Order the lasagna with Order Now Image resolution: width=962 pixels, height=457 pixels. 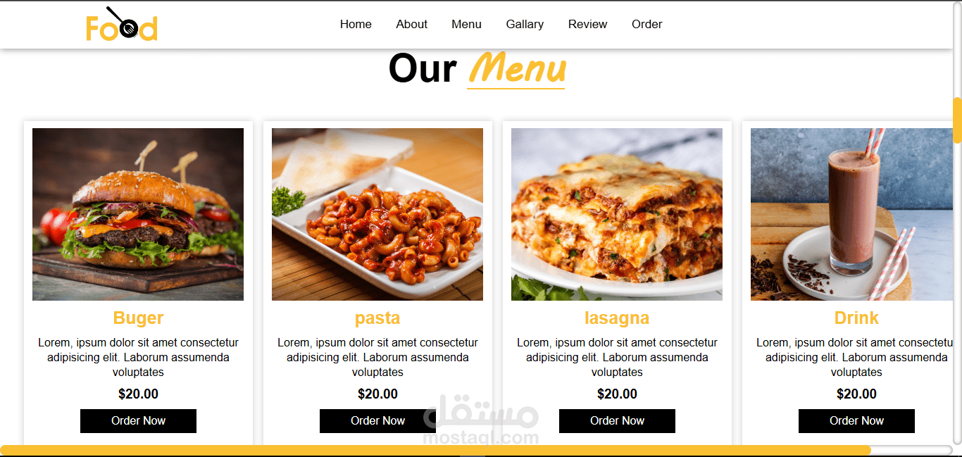(617, 421)
